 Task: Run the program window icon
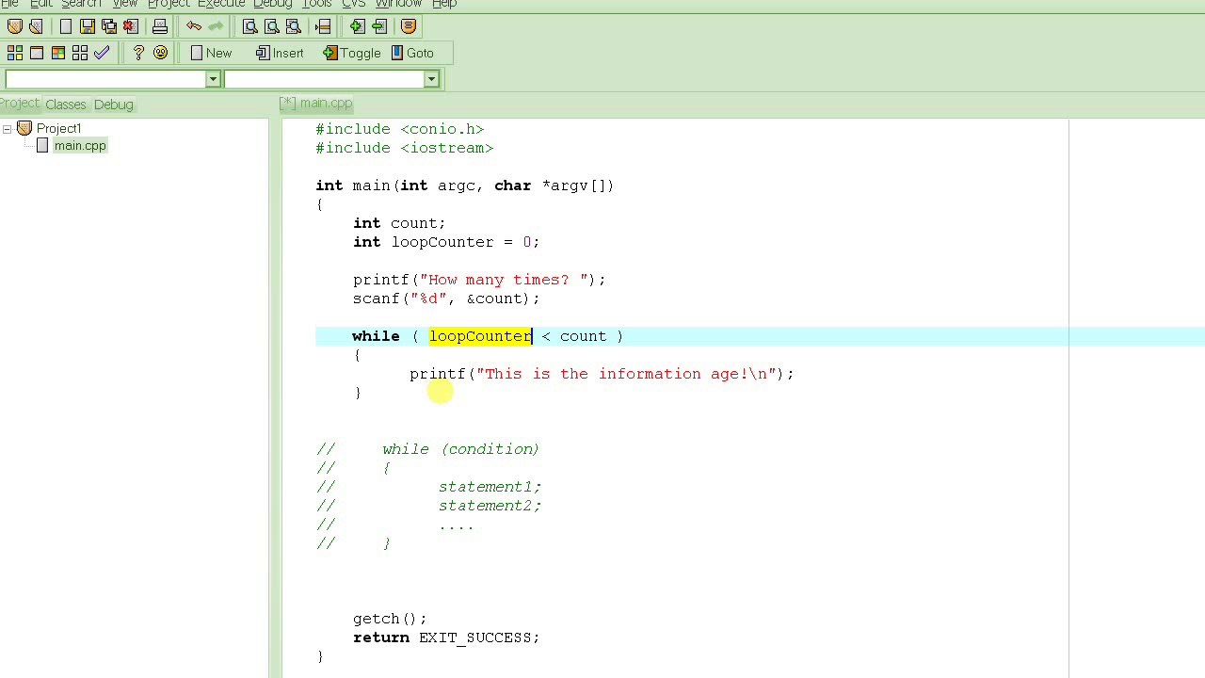(37, 53)
